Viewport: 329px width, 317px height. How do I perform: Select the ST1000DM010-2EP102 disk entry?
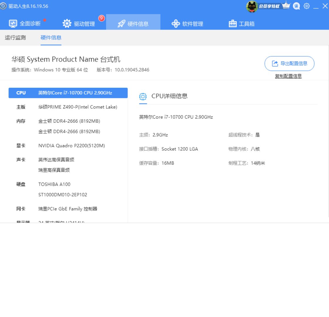tap(63, 195)
